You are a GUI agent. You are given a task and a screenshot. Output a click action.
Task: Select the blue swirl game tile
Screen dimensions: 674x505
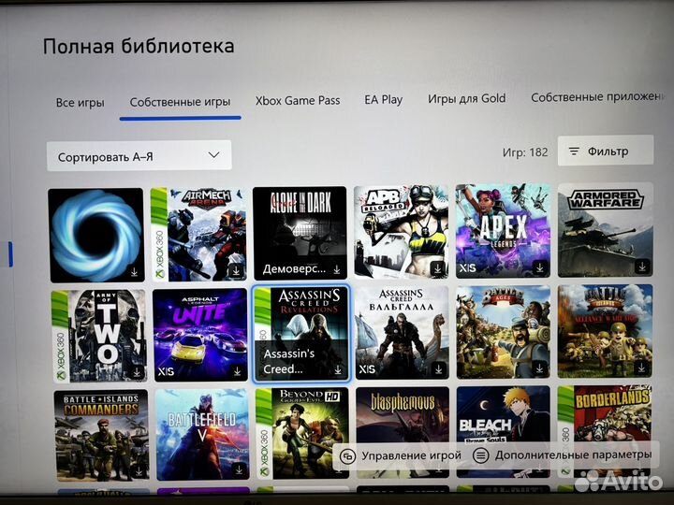click(95, 235)
